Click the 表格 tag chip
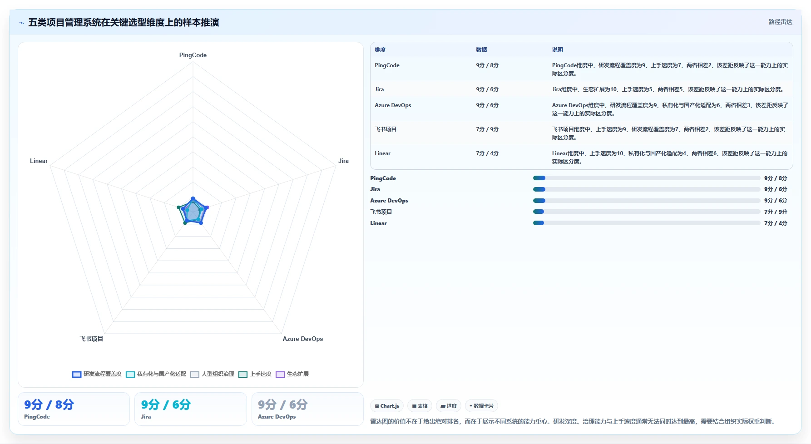The height and width of the screenshot is (444, 811). 420,406
